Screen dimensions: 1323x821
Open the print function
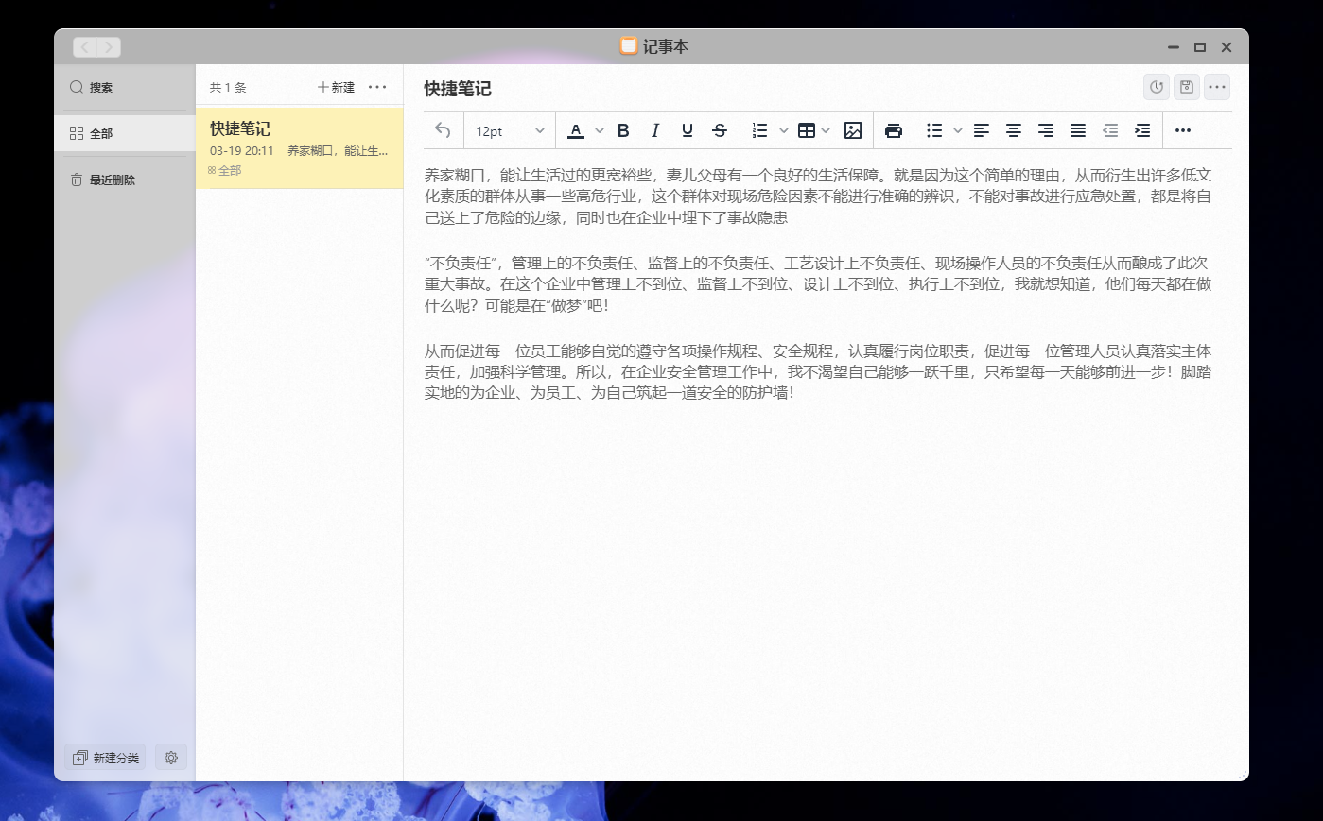894,130
